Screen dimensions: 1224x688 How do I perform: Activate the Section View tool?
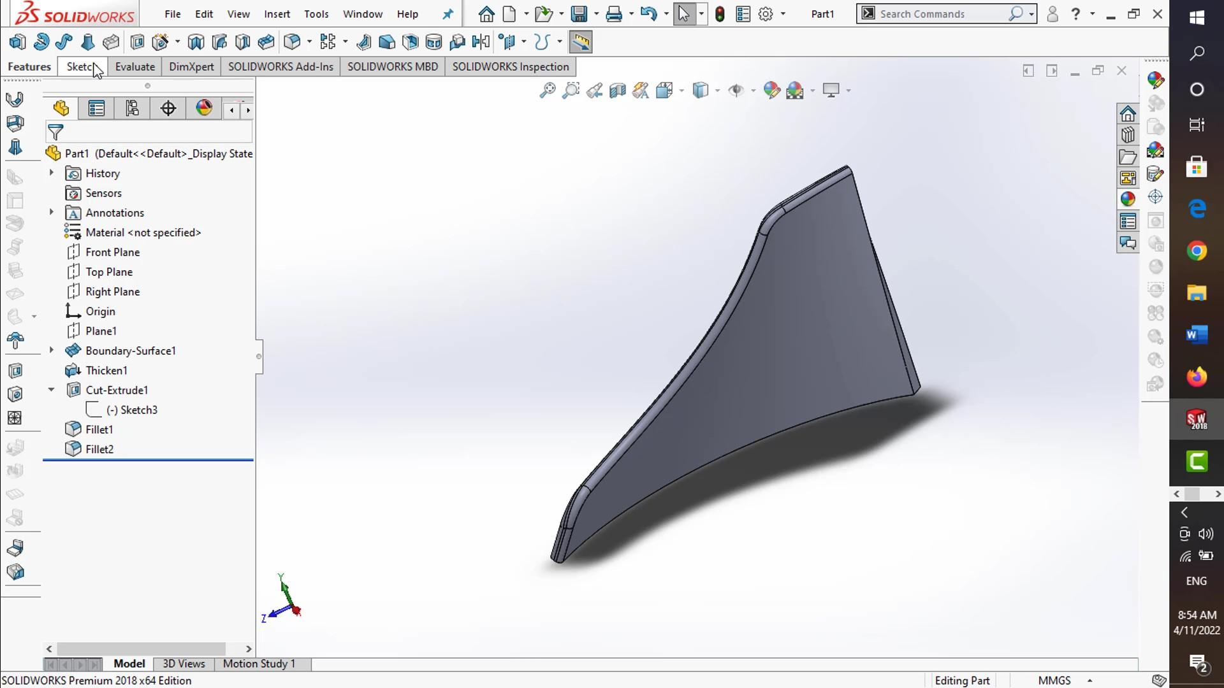click(x=617, y=90)
